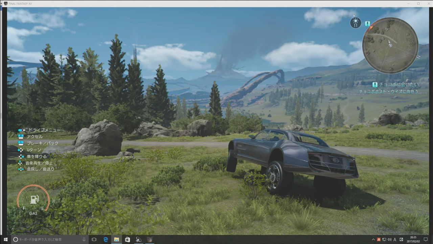Screen dimensions: 433x244
Task: Click the IME pad tray icon
Action: [x=401, y=240]
